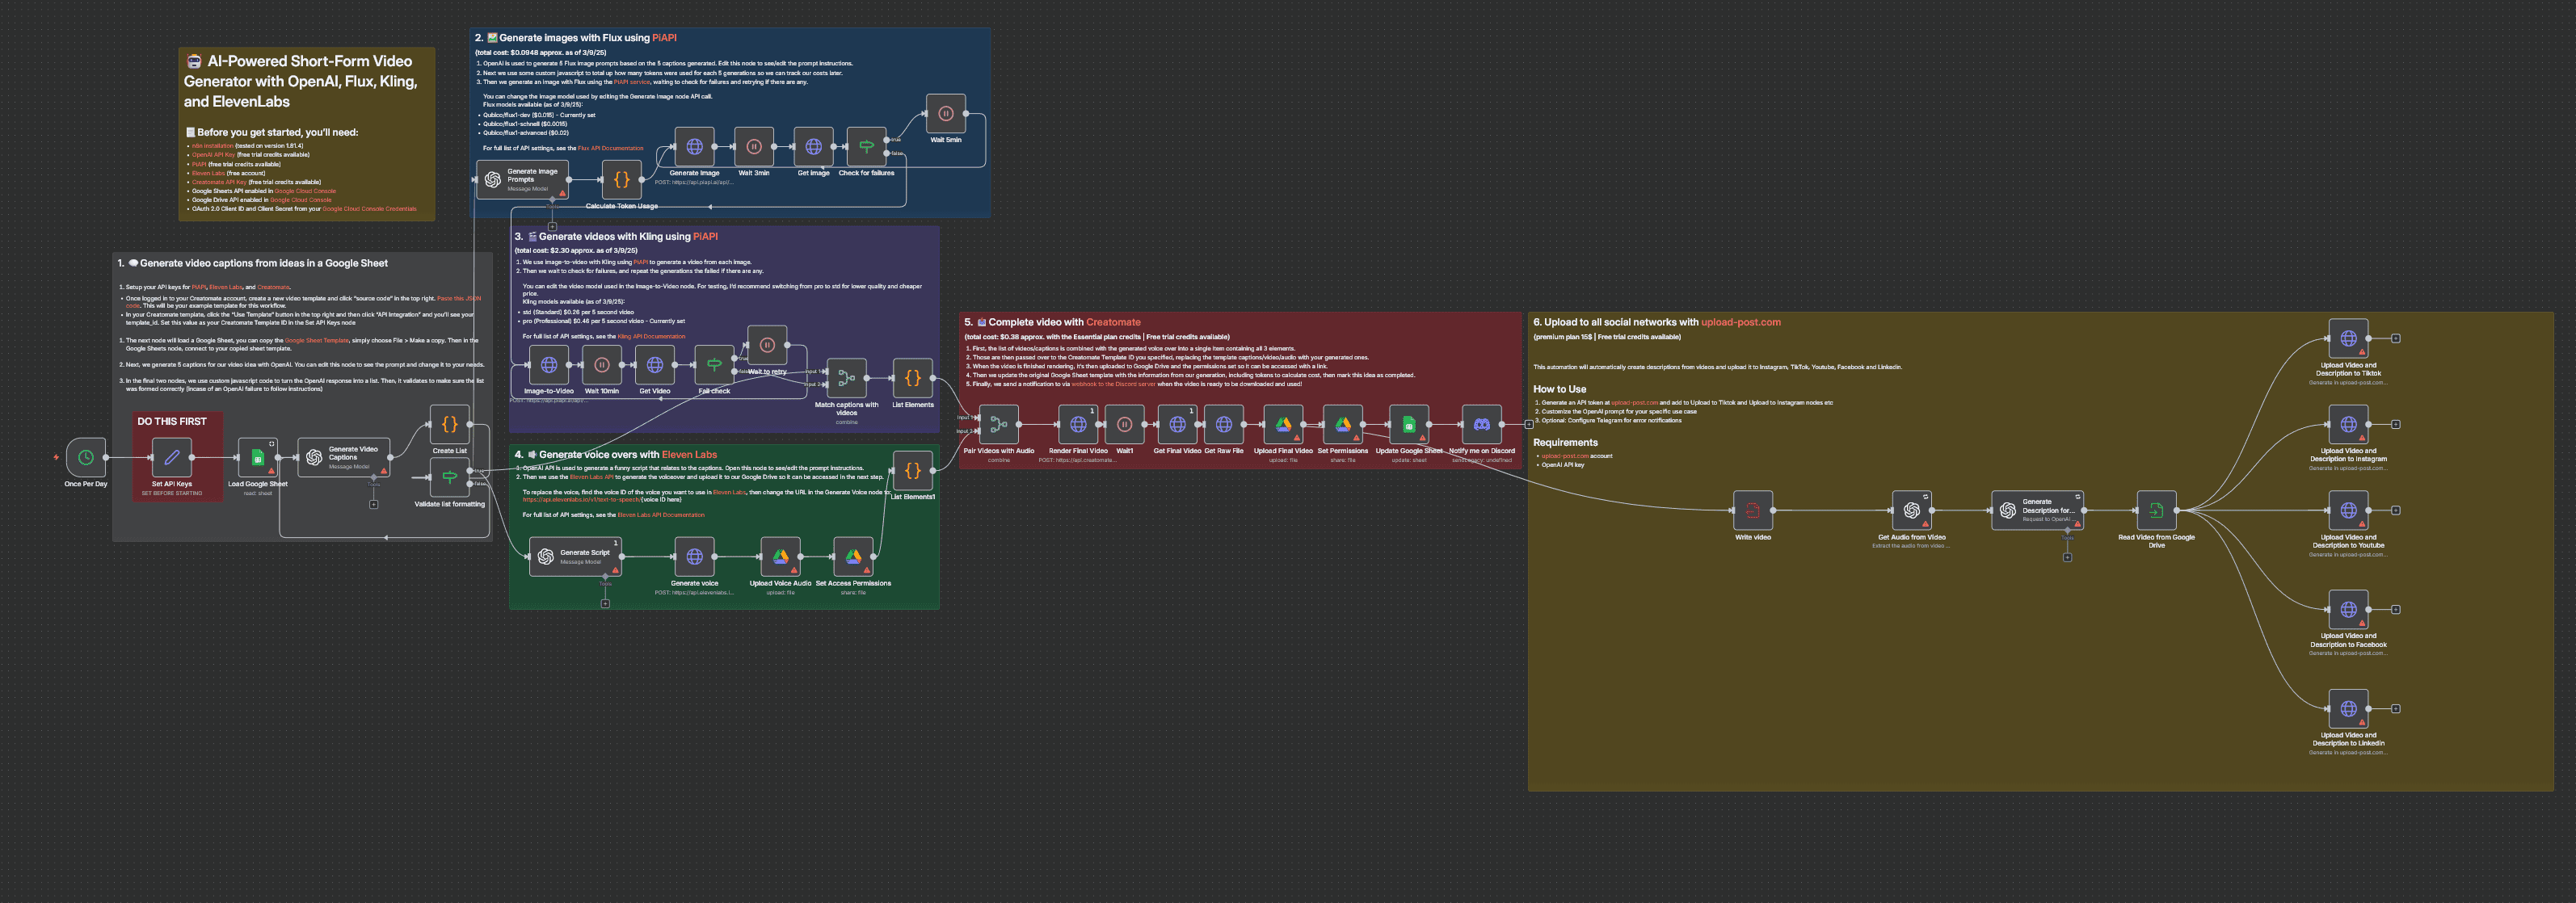Select the Wait 5min pause node
The width and height of the screenshot is (2576, 903).
point(945,114)
